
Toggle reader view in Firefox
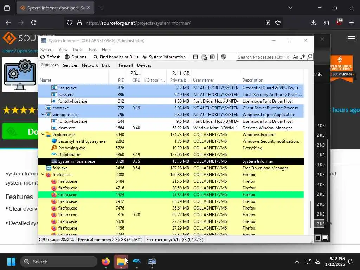[268, 22]
